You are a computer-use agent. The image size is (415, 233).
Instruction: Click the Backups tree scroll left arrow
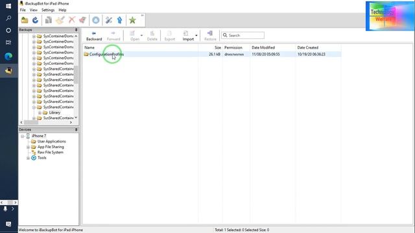pos(21,122)
